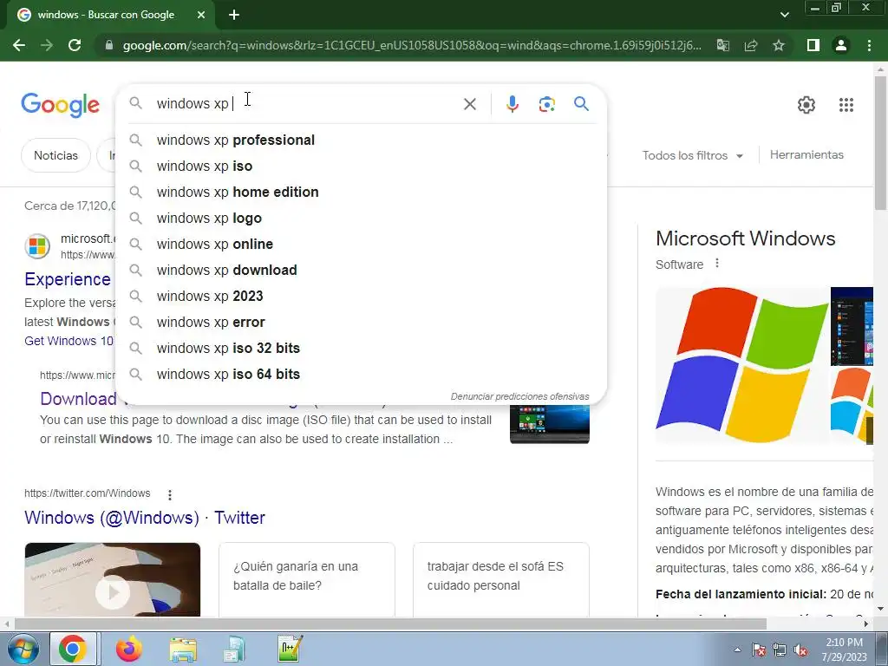This screenshot has height=666, width=888.
Task: Open Windows (@Windows) Twitter result
Action: pyautogui.click(x=145, y=518)
